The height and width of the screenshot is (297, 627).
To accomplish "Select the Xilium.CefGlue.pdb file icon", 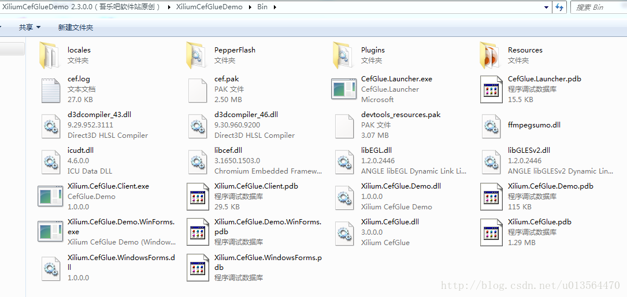I will click(x=491, y=232).
